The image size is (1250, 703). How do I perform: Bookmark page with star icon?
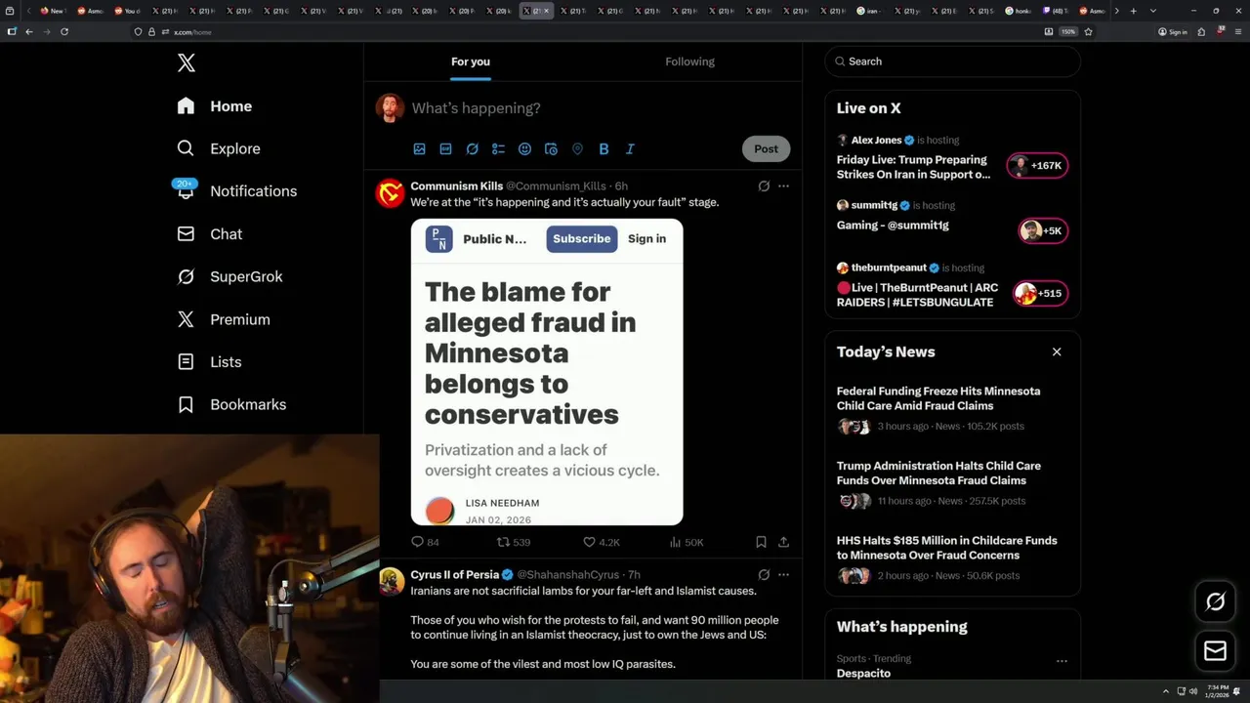pyautogui.click(x=1088, y=32)
